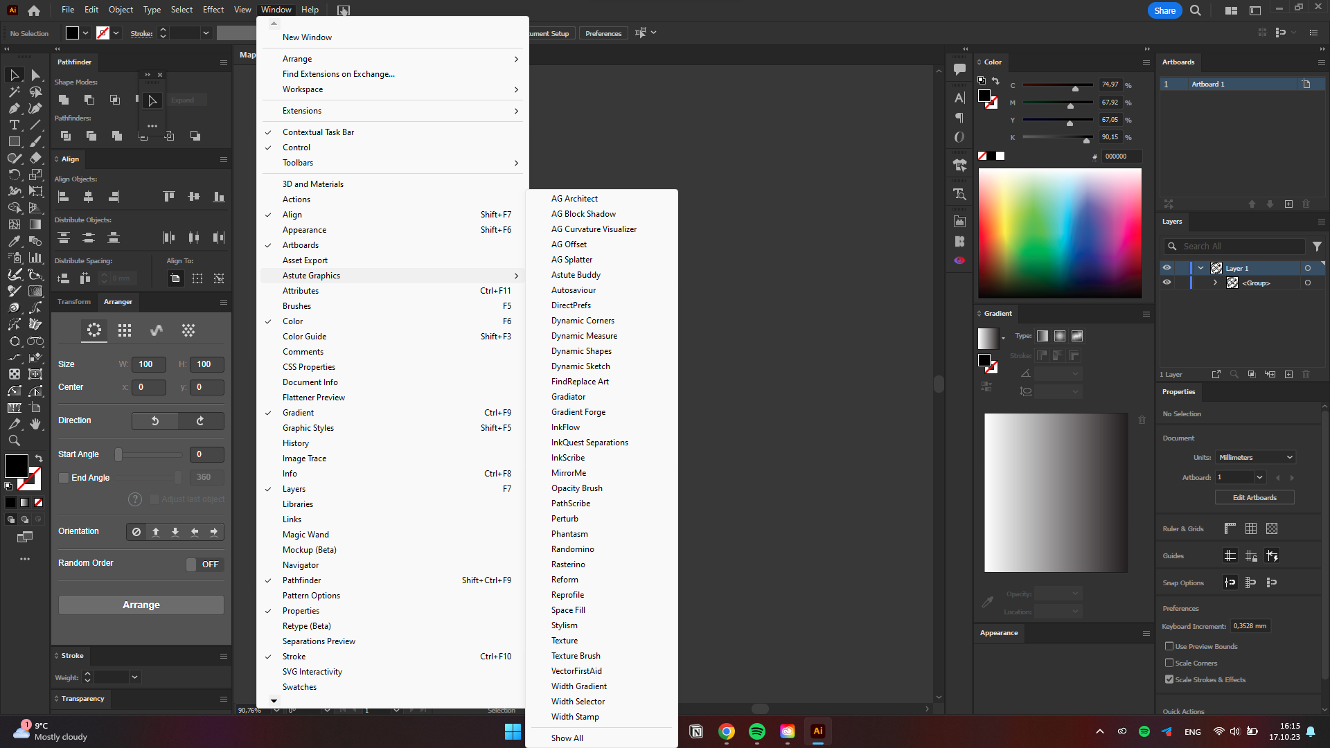Click the layers filter funnel icon

pyautogui.click(x=1317, y=246)
